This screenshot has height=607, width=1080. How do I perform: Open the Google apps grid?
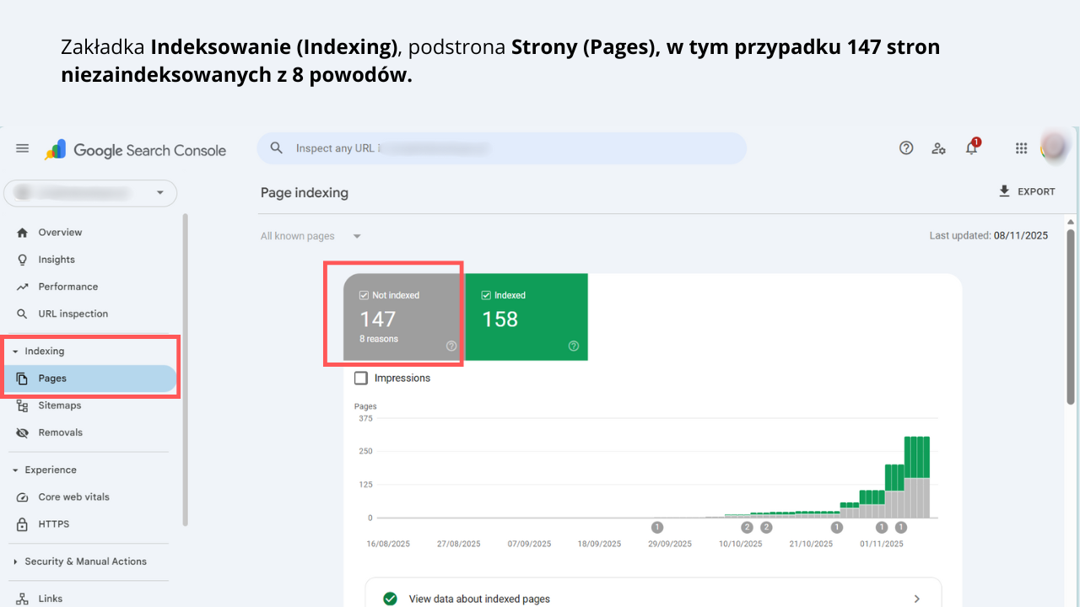coord(1021,148)
